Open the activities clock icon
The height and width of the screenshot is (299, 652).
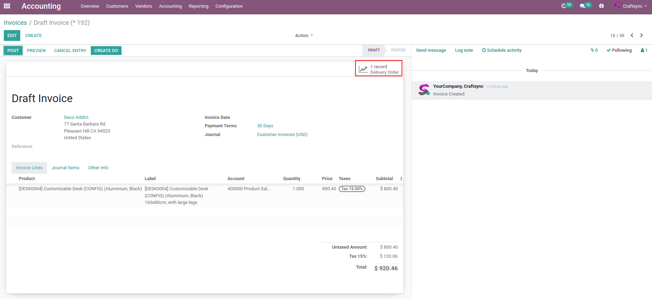click(564, 6)
